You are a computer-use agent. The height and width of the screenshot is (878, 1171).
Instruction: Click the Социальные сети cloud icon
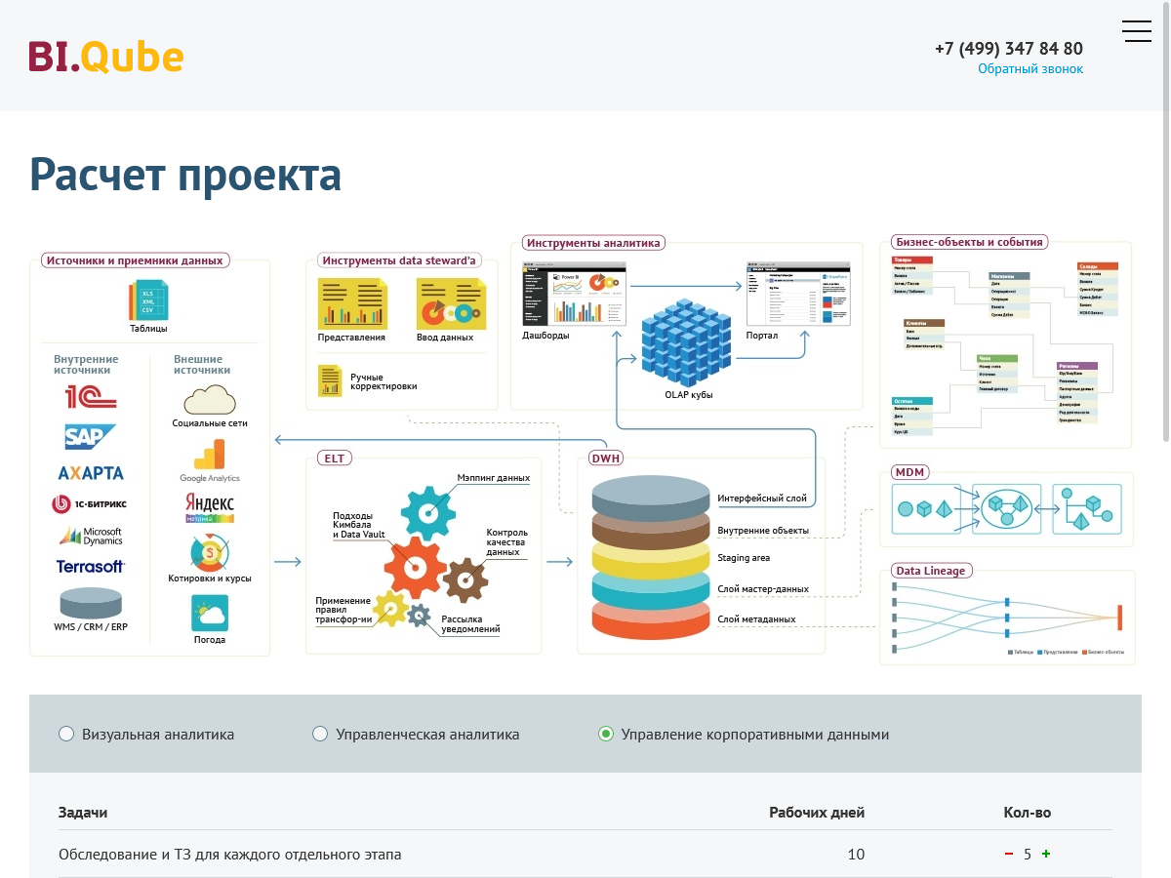tap(209, 399)
